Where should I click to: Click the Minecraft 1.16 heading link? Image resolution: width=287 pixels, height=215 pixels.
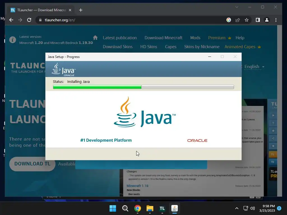coord(137,186)
